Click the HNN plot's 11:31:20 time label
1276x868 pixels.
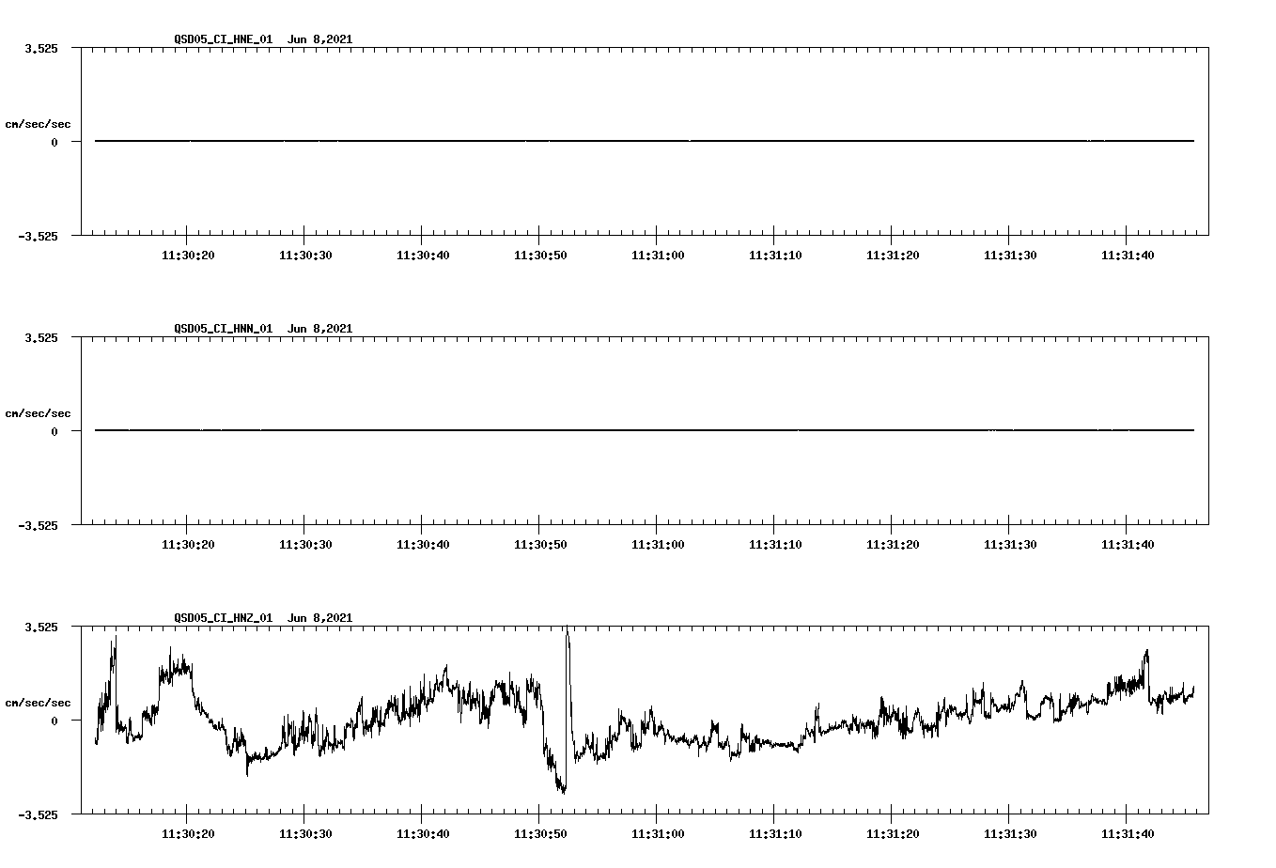pos(893,545)
